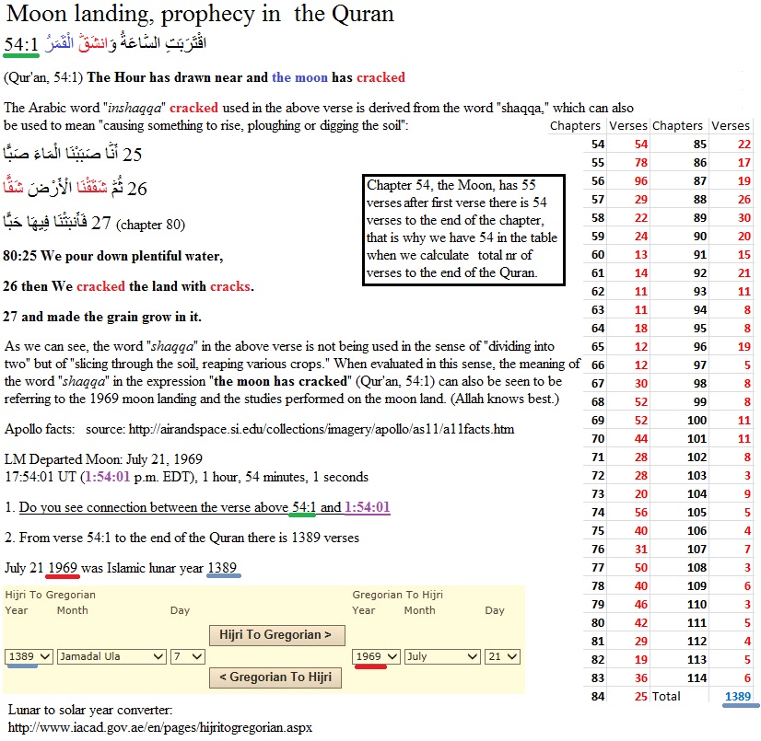Click the "< Gregorian To Hijri" button
761x741 pixels.
coord(275,677)
